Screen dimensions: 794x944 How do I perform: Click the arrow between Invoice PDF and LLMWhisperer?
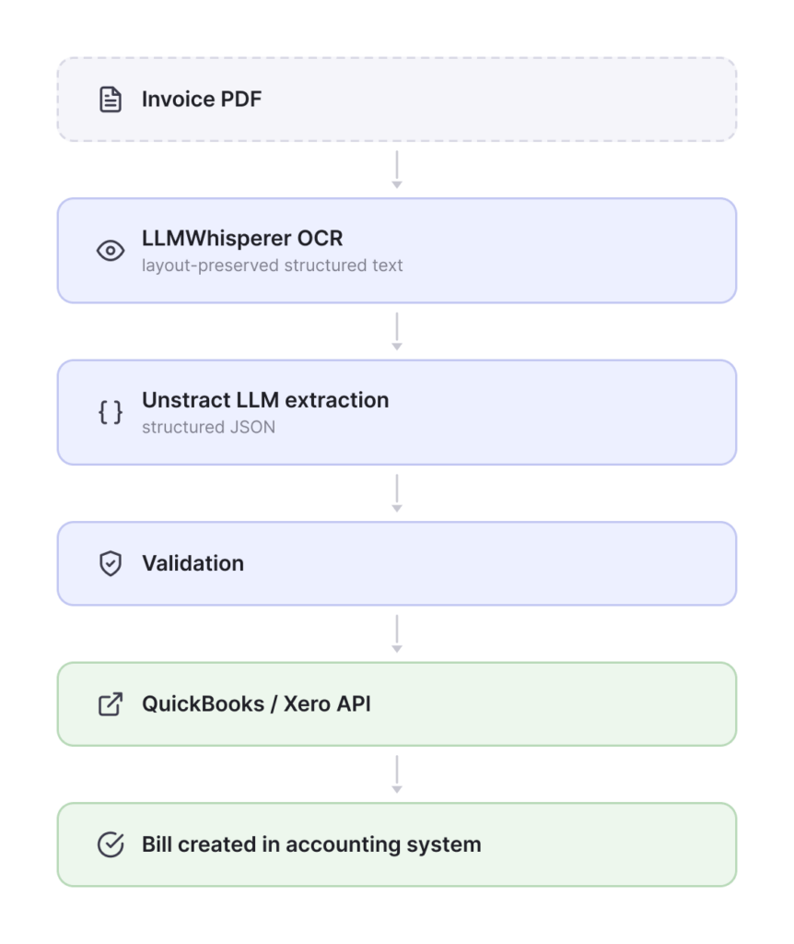coord(397,170)
